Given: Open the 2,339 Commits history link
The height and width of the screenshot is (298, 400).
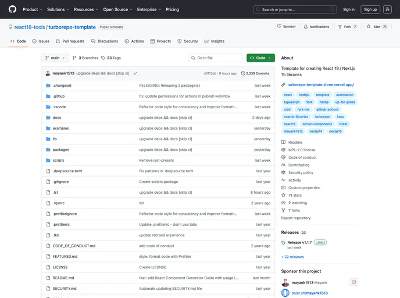Looking at the screenshot, I should (255, 73).
